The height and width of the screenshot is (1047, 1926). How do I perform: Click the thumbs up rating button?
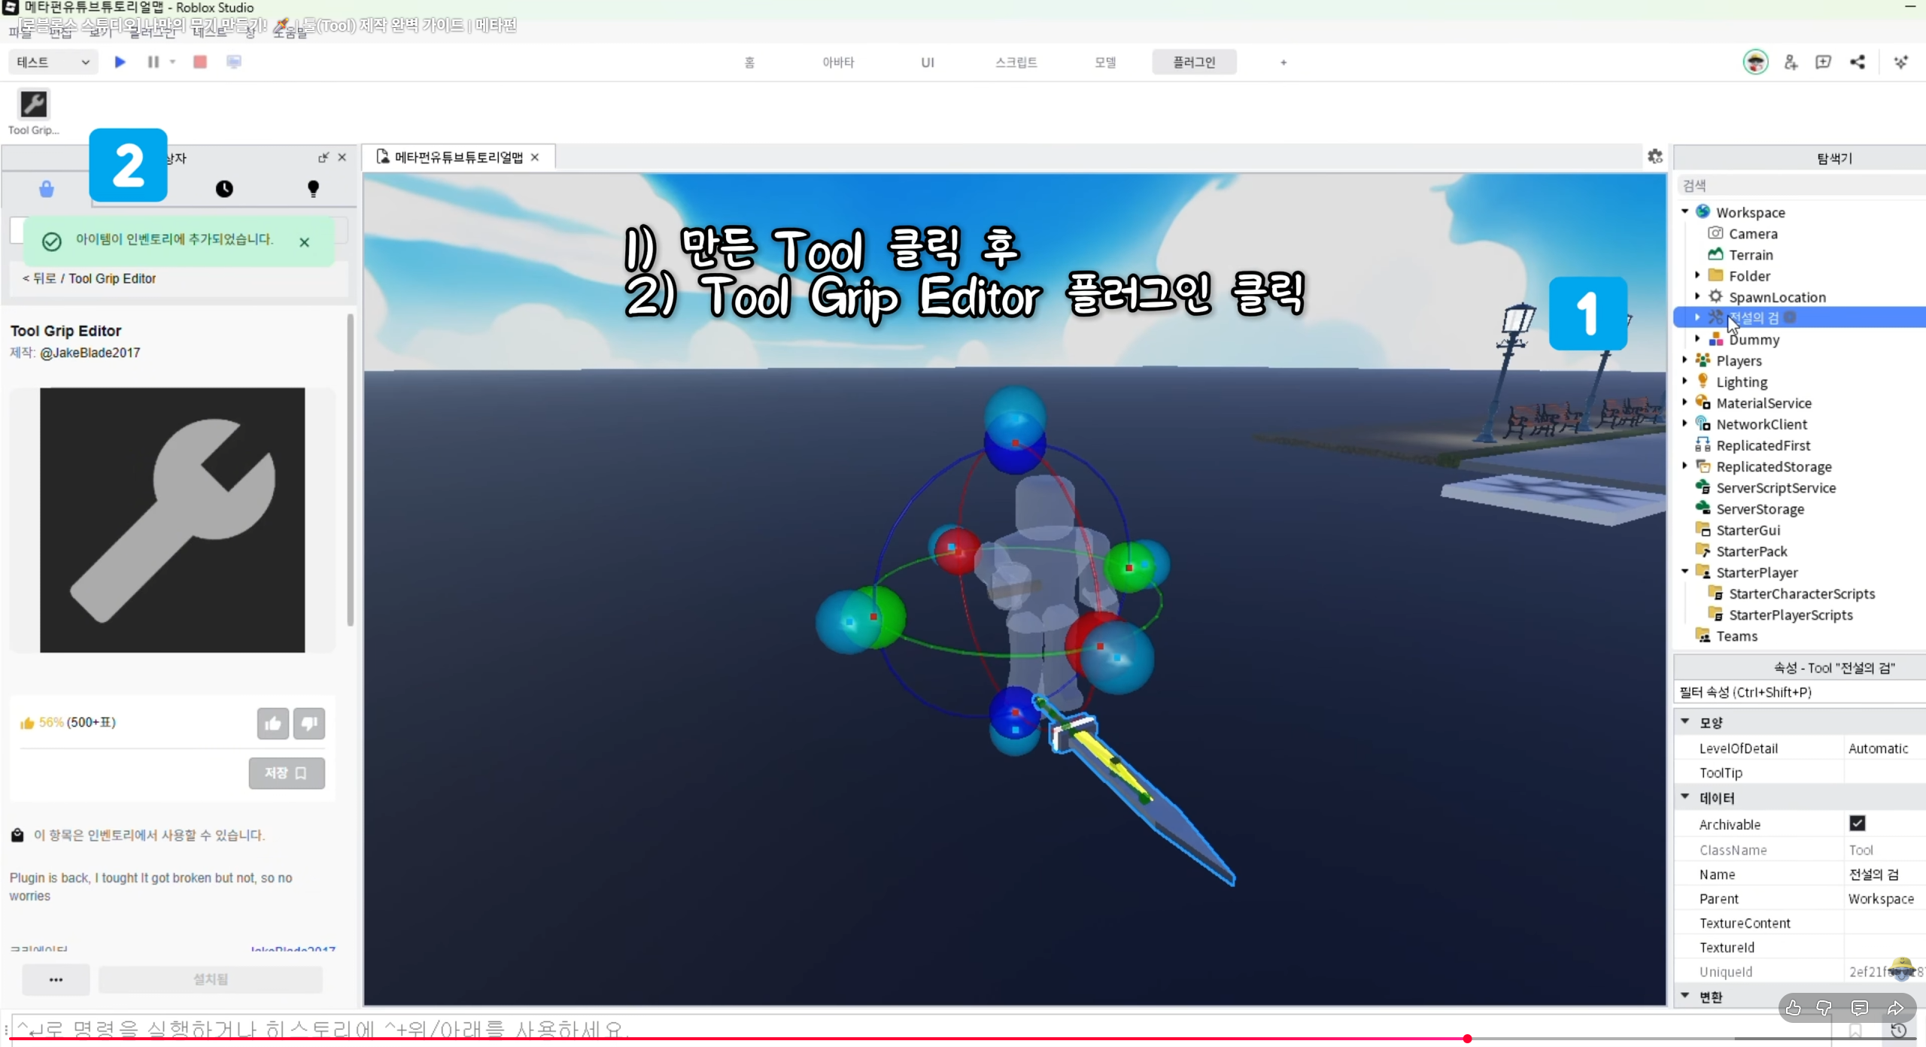click(272, 724)
